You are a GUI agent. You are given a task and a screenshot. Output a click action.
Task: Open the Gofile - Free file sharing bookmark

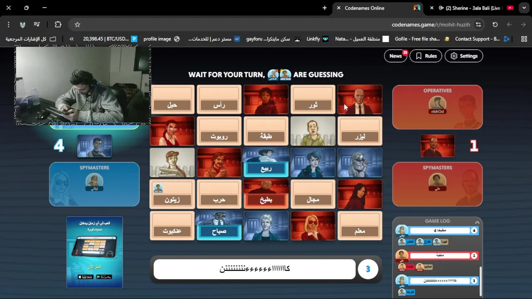coord(422,39)
